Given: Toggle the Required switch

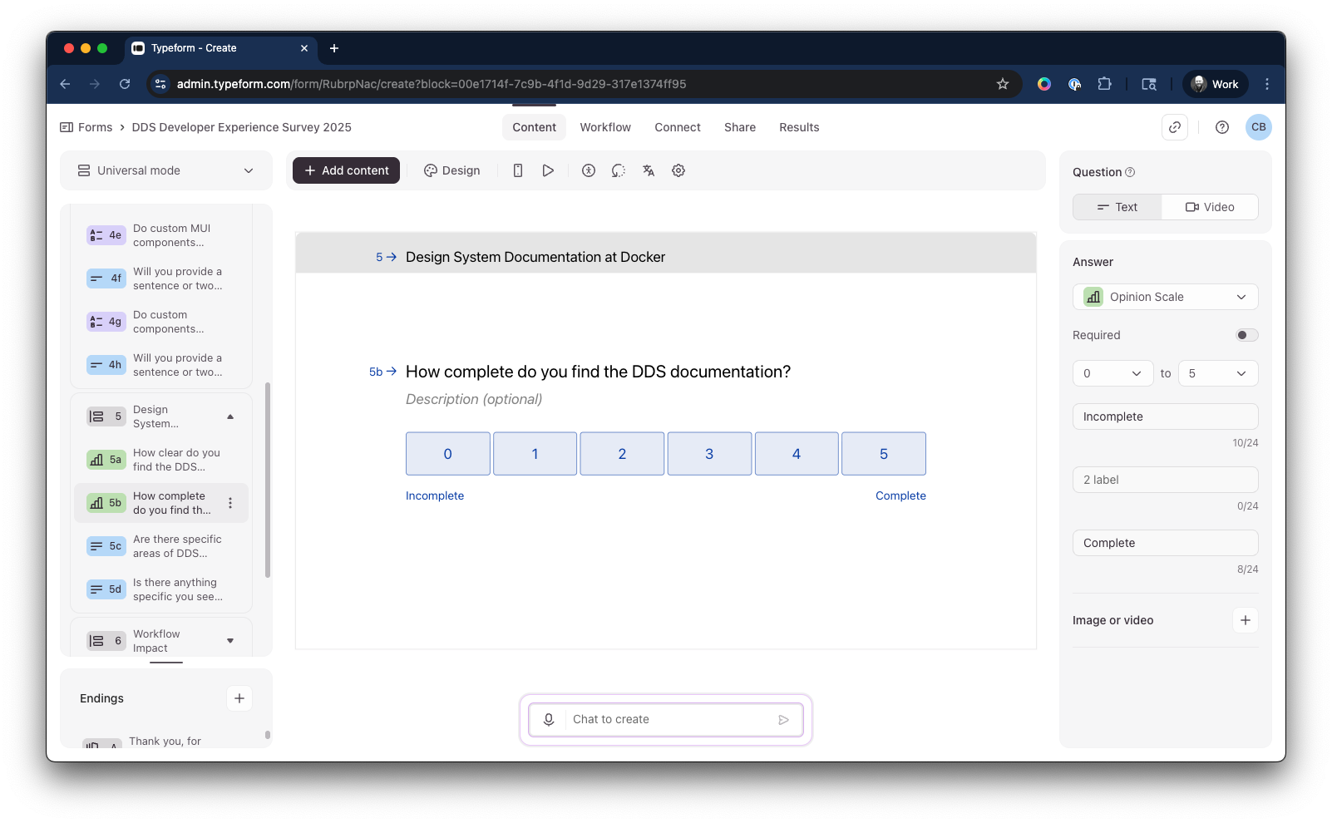Looking at the screenshot, I should pos(1246,335).
